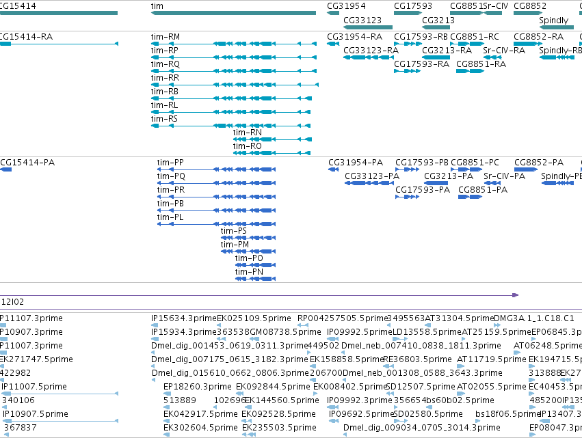
Task: Select protein tim-PL
Action: [216, 224]
